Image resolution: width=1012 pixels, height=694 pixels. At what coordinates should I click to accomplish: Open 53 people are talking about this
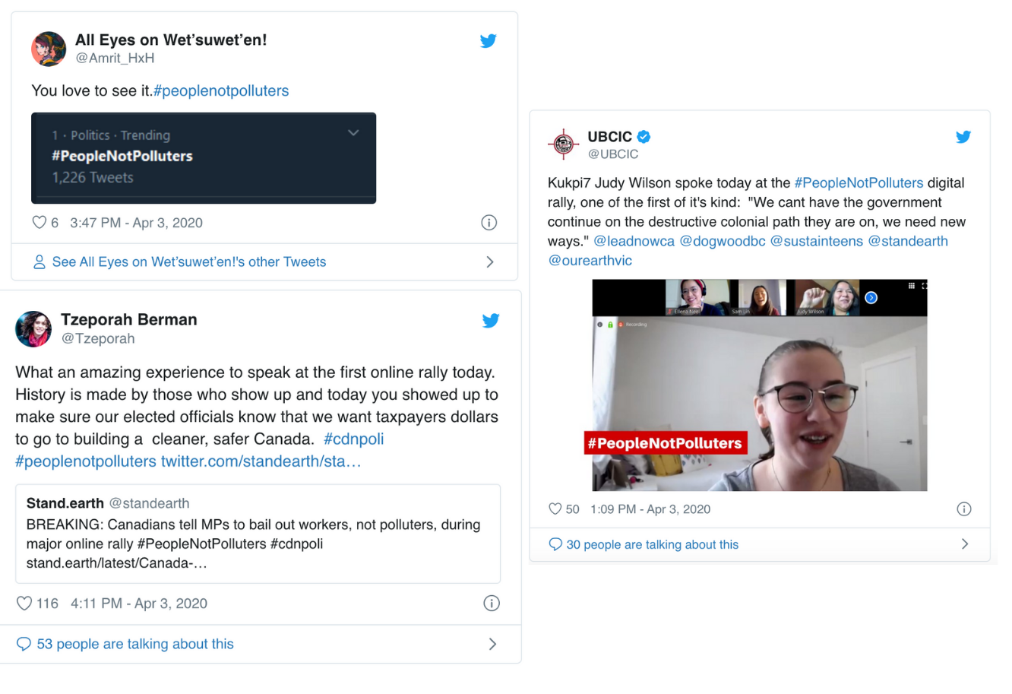point(135,645)
